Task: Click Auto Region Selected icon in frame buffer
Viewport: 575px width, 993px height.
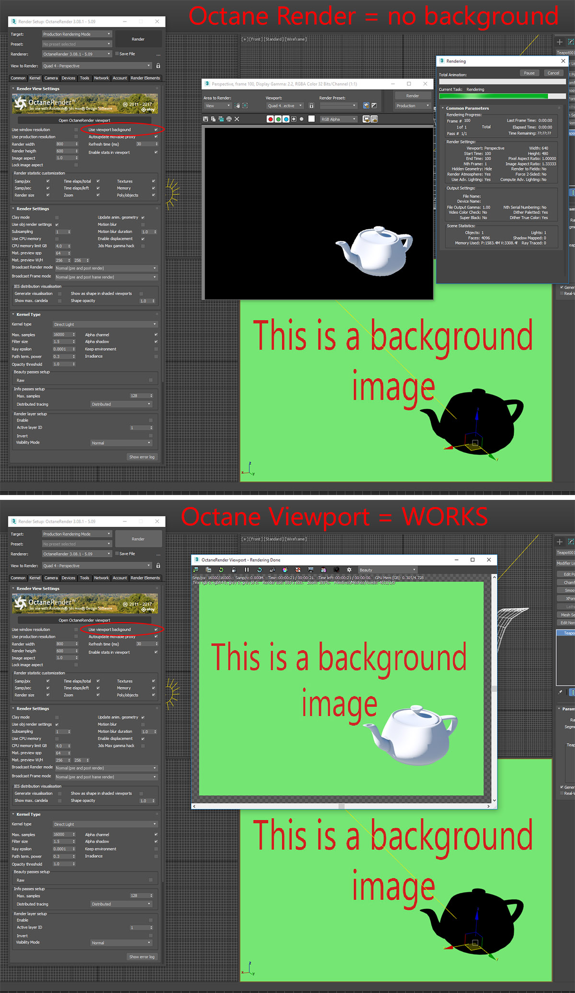Action: pos(245,106)
